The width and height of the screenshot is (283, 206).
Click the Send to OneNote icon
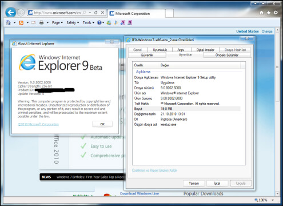coord(123,23)
